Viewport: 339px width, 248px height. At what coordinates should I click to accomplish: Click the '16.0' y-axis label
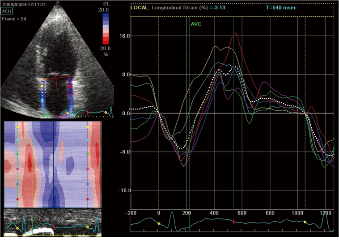click(x=124, y=36)
